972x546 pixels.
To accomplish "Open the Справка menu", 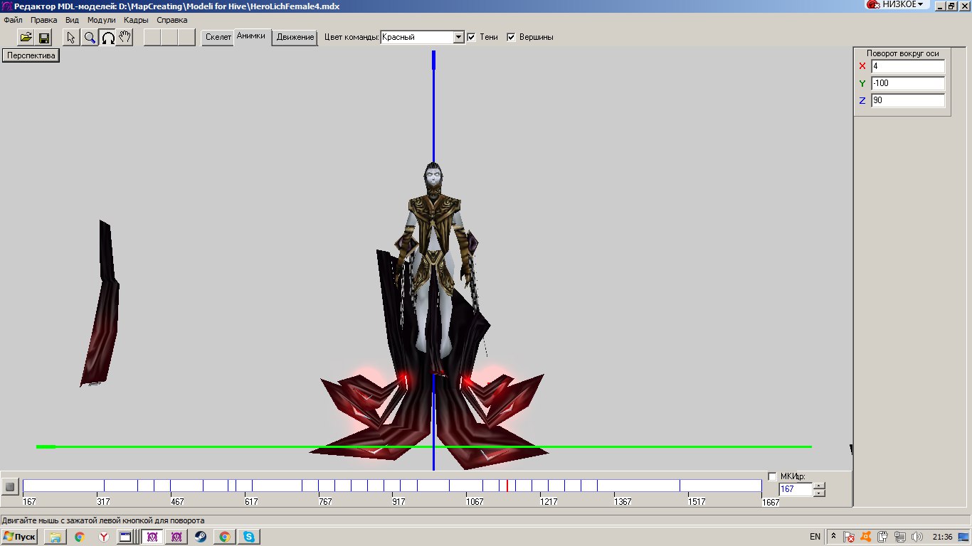I will [x=171, y=20].
